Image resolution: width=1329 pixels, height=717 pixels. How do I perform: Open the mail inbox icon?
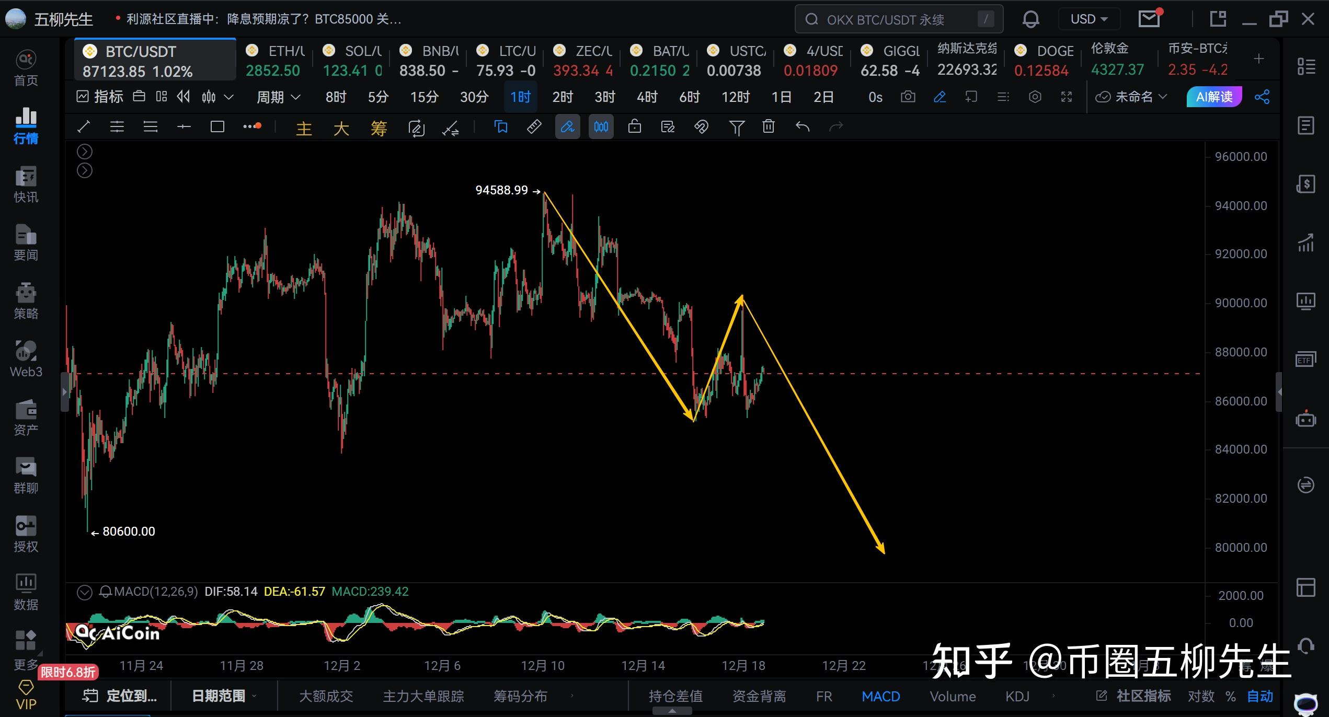coord(1149,20)
